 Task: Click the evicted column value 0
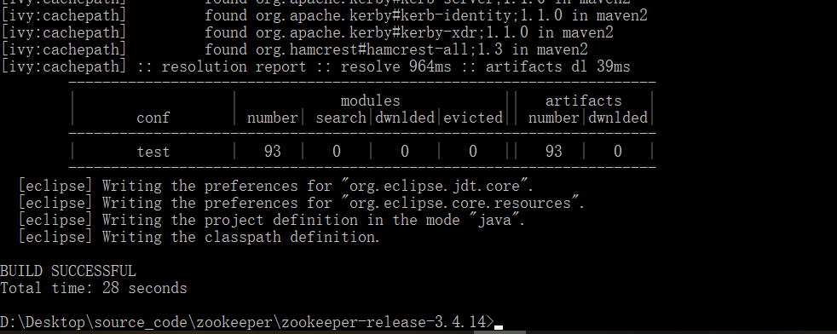pos(473,152)
